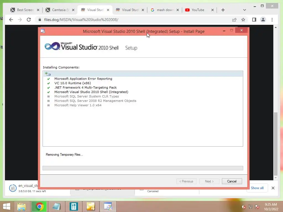Share this page via the share icon
The image size is (283, 212).
pos(234,20)
